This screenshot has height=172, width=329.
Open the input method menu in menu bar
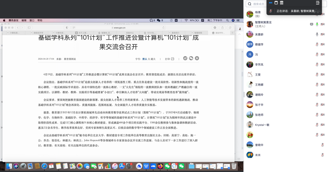(x=202, y=20)
